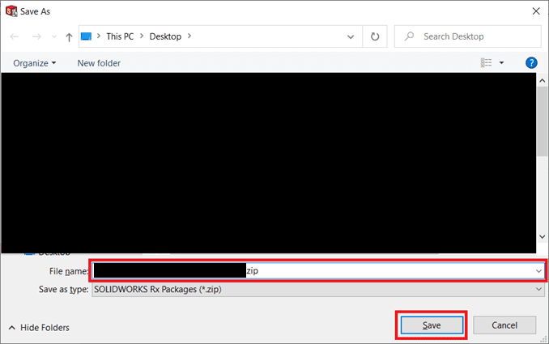Select Desktop in address path
Image resolution: width=549 pixels, height=344 pixels.
165,36
